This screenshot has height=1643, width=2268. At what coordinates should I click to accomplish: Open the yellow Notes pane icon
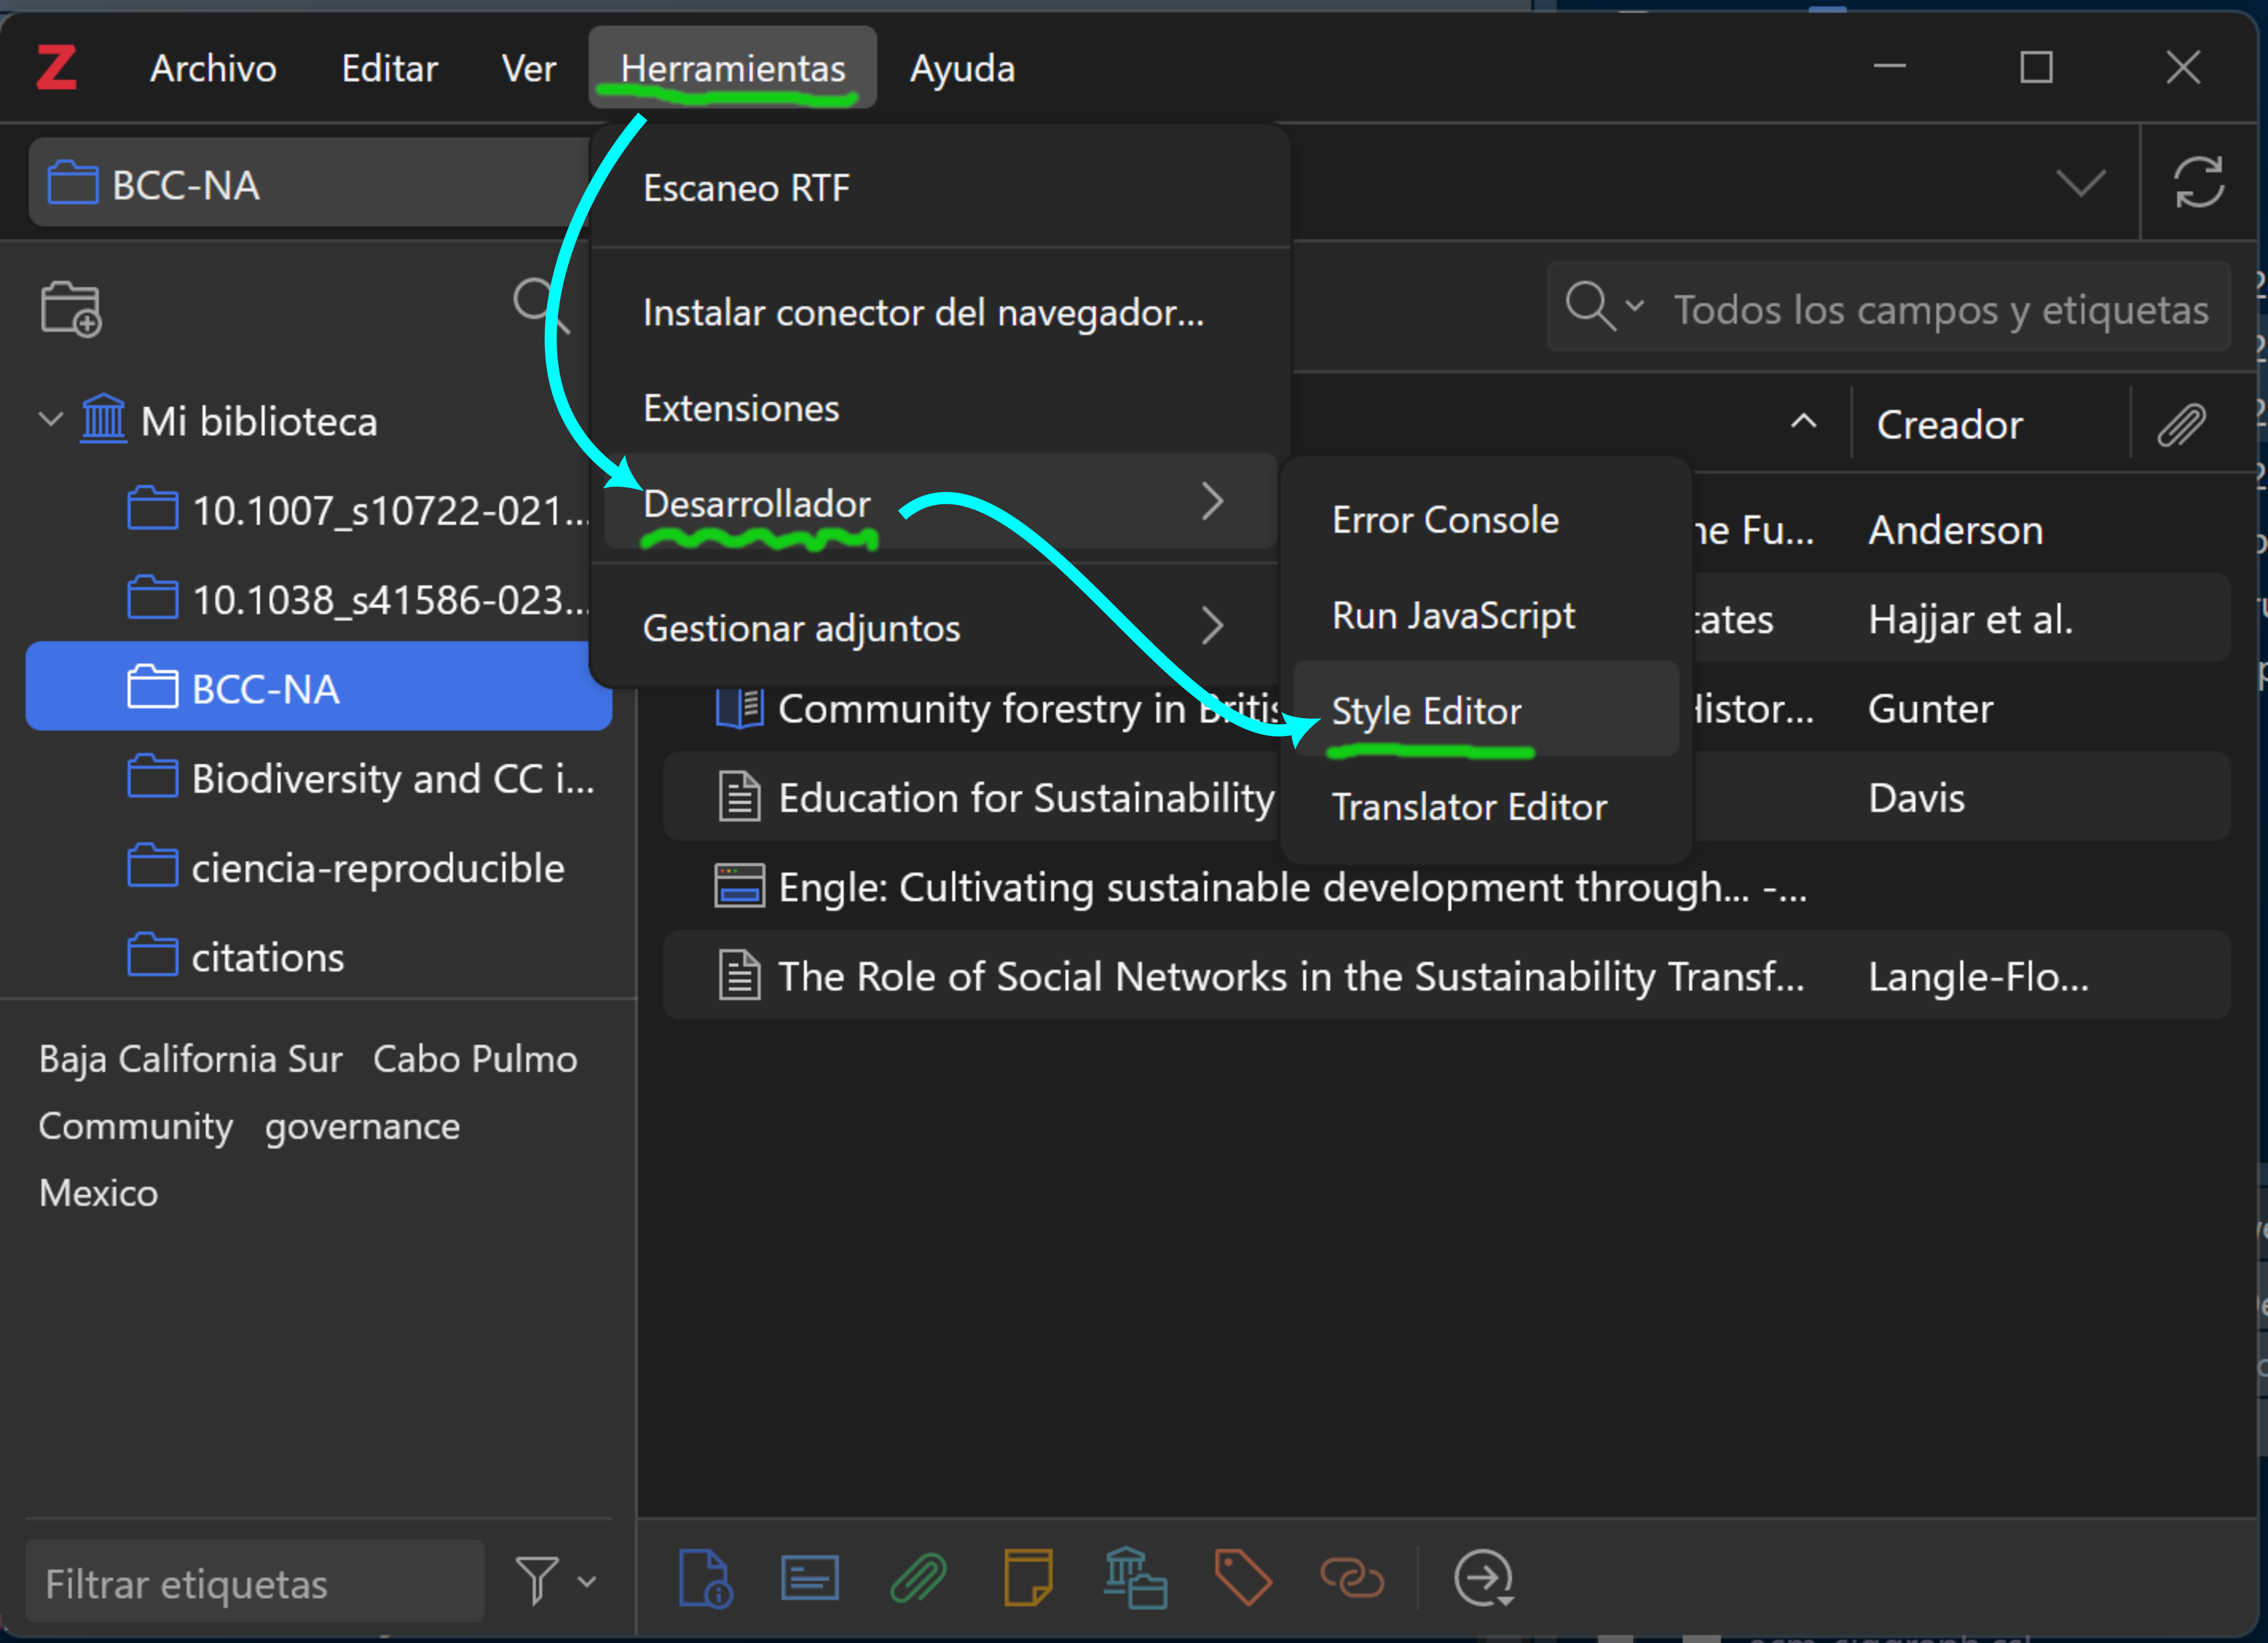(x=1027, y=1578)
